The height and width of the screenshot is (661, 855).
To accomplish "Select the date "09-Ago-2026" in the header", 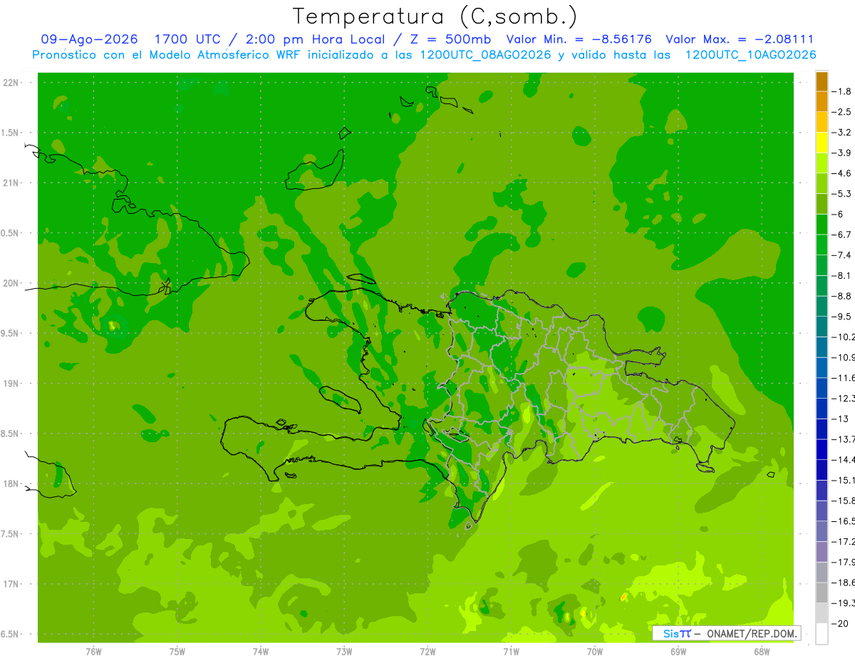I will point(89,39).
